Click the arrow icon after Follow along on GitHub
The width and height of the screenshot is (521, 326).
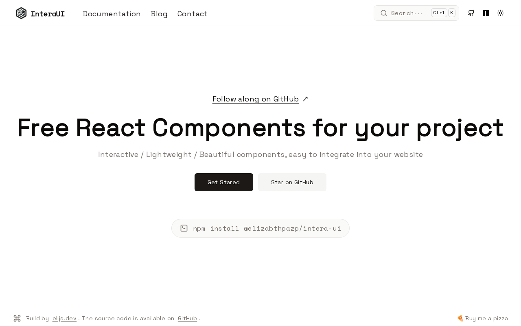[305, 99]
